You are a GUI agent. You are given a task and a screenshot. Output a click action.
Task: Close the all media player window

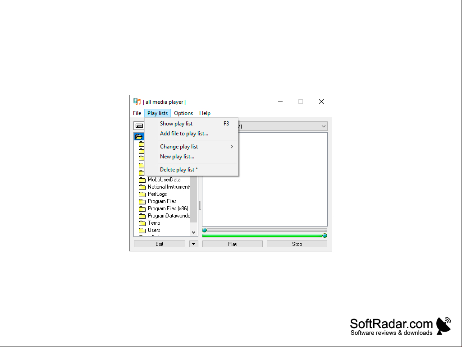tap(321, 102)
